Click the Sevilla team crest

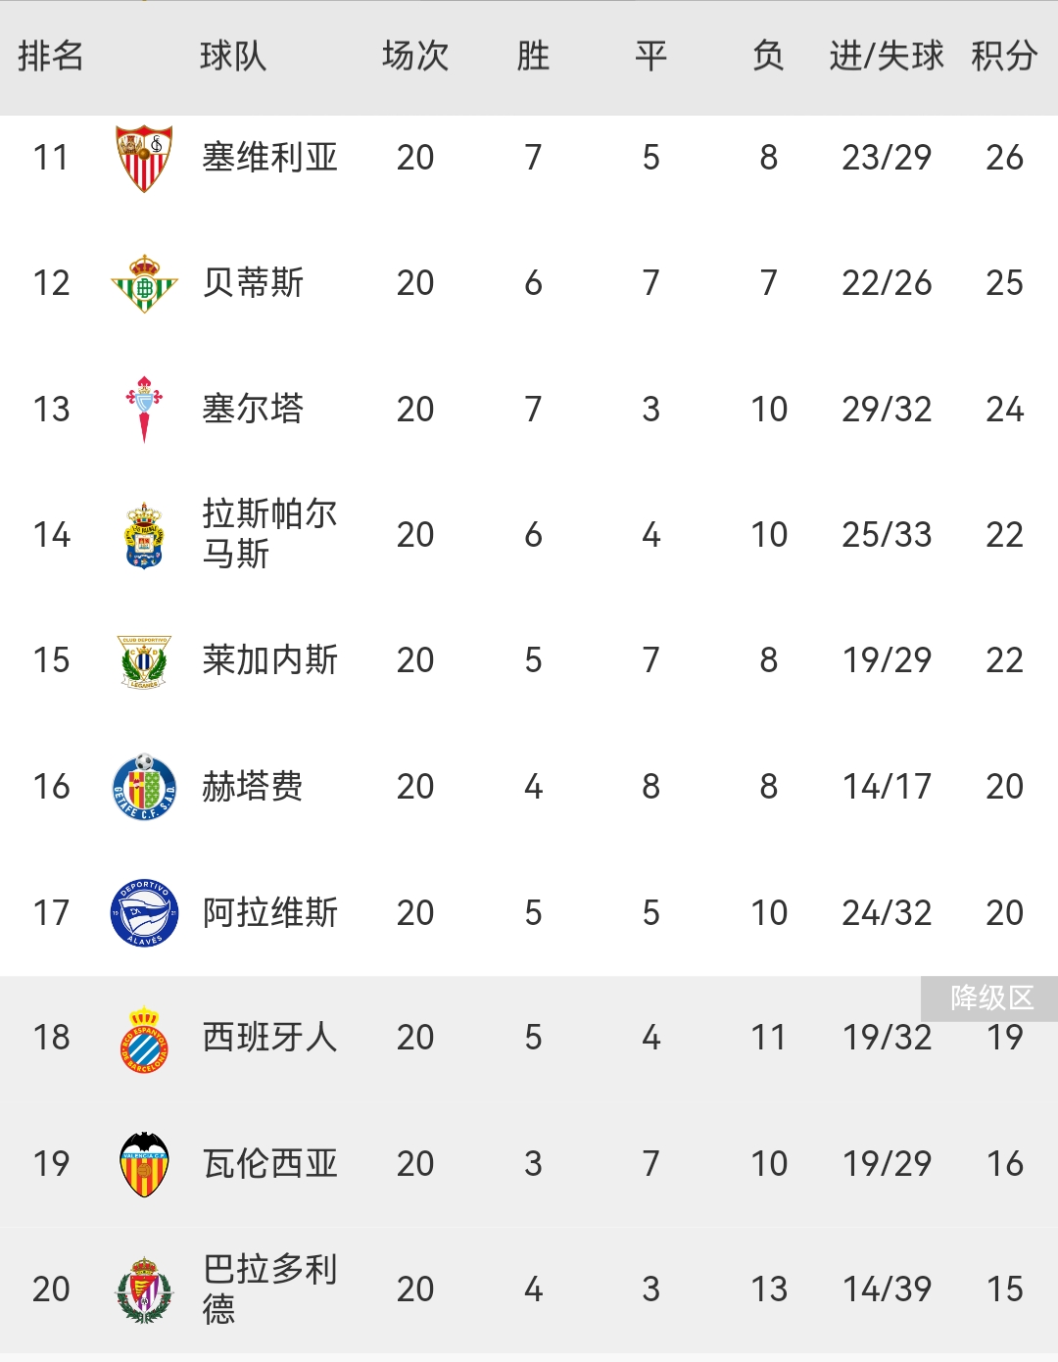(x=144, y=158)
